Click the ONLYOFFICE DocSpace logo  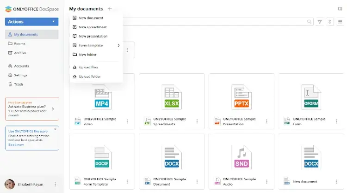pyautogui.click(x=31, y=9)
